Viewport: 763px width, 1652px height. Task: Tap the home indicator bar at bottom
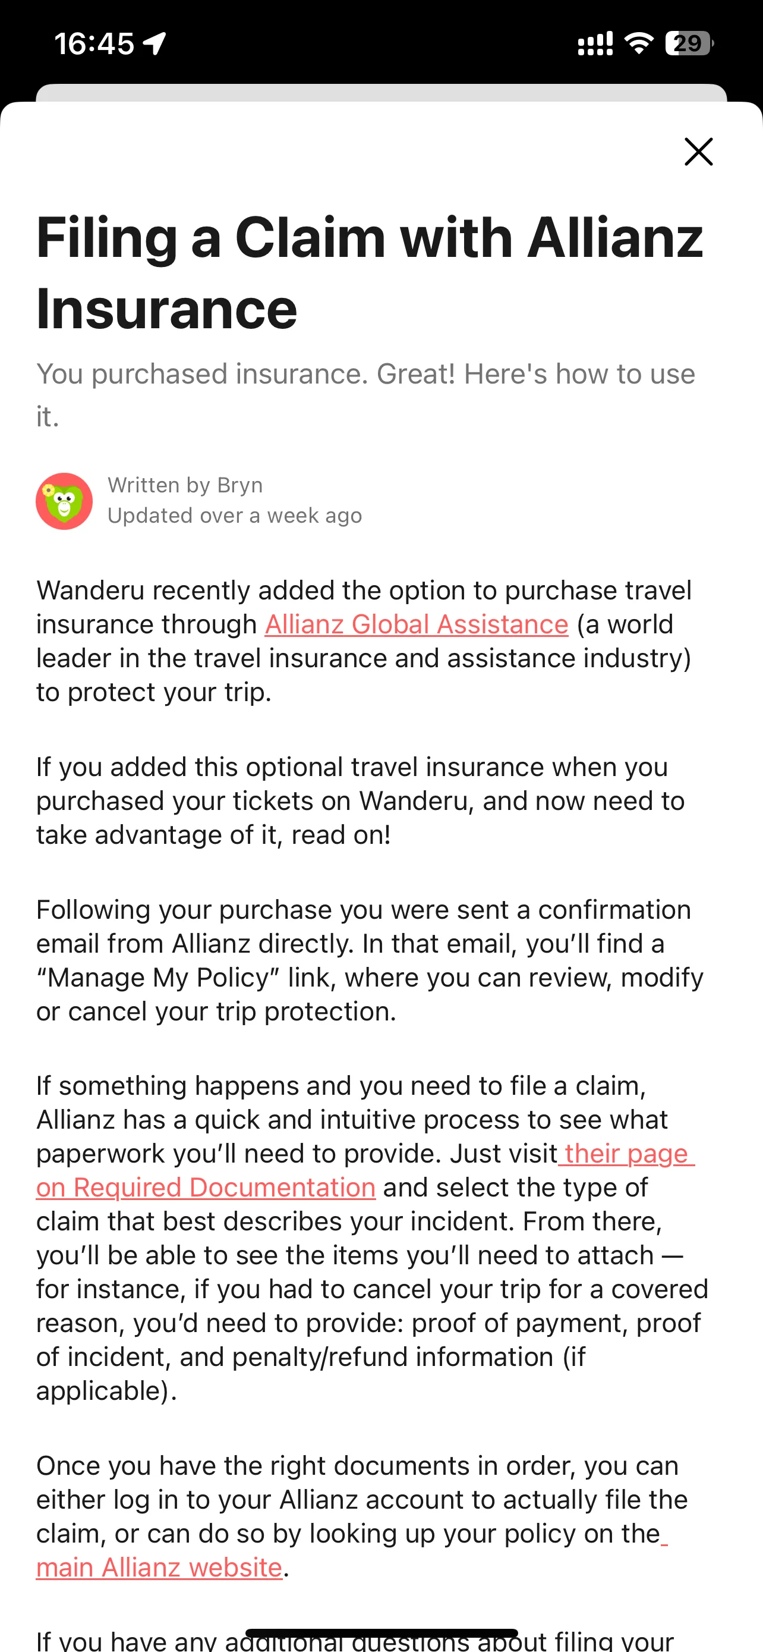coord(381,1633)
